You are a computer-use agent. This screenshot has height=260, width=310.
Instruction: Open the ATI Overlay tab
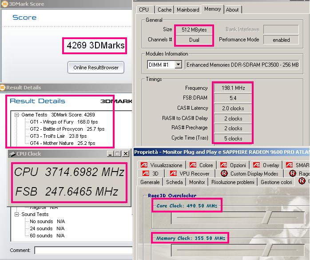click(266, 165)
